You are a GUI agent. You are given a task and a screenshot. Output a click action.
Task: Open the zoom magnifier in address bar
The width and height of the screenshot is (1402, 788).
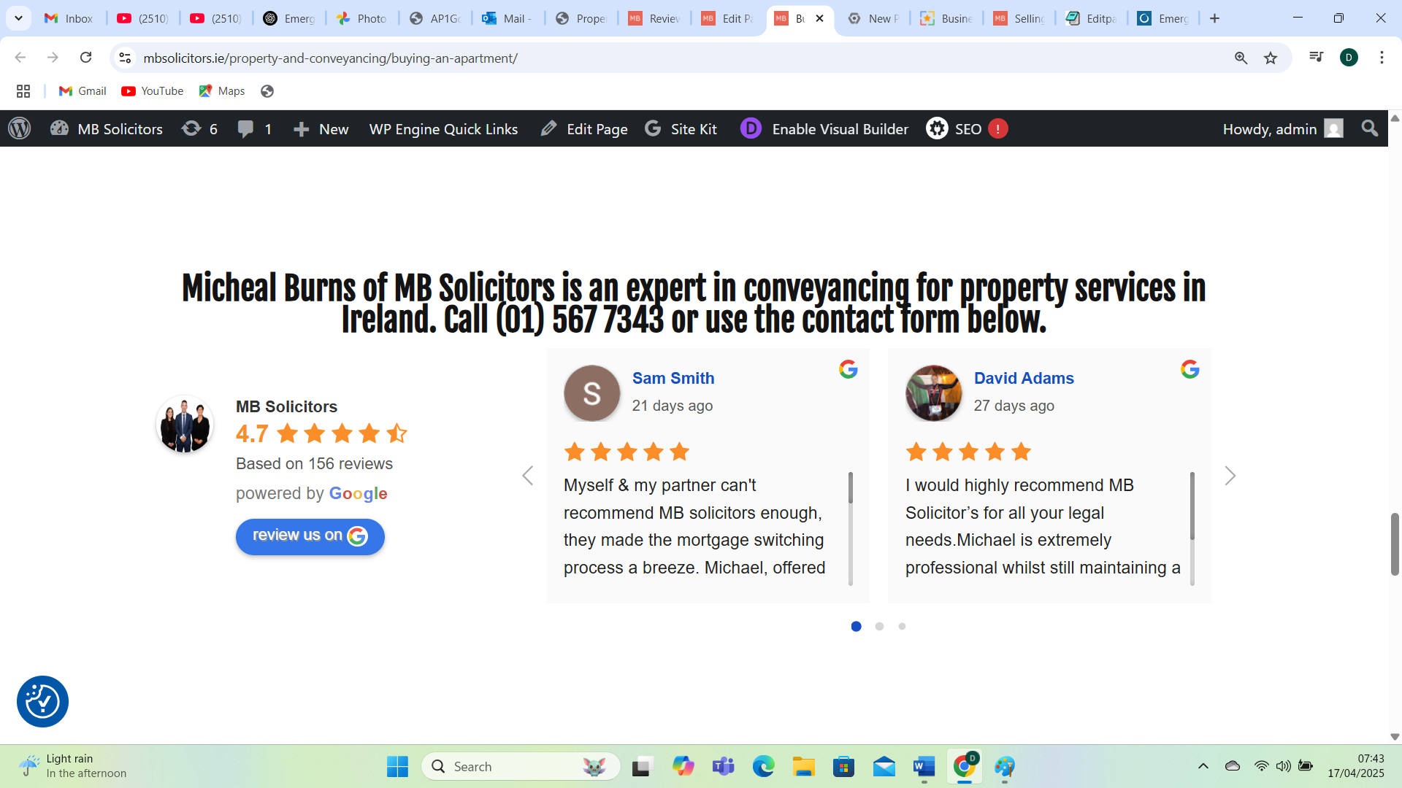click(x=1241, y=58)
